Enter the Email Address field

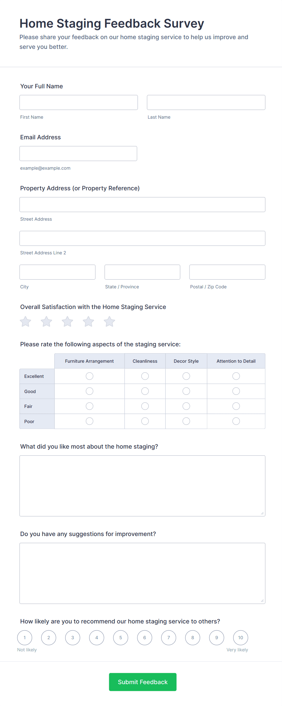(x=78, y=154)
